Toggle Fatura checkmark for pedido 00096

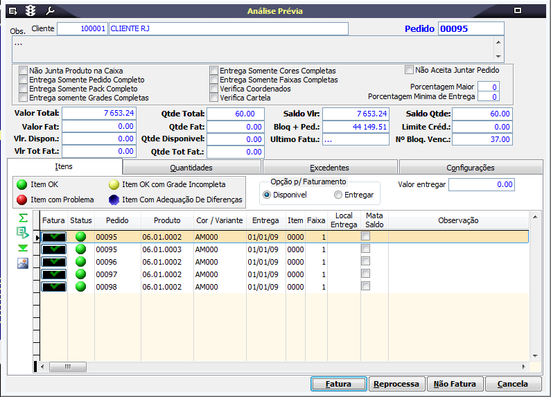pyautogui.click(x=53, y=262)
